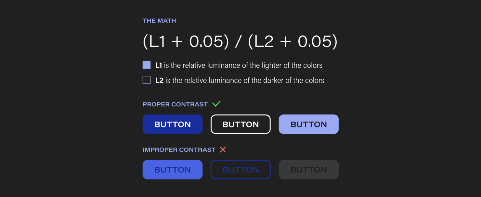Click the division slash in the formula
The height and width of the screenshot is (197, 481).
(x=239, y=42)
